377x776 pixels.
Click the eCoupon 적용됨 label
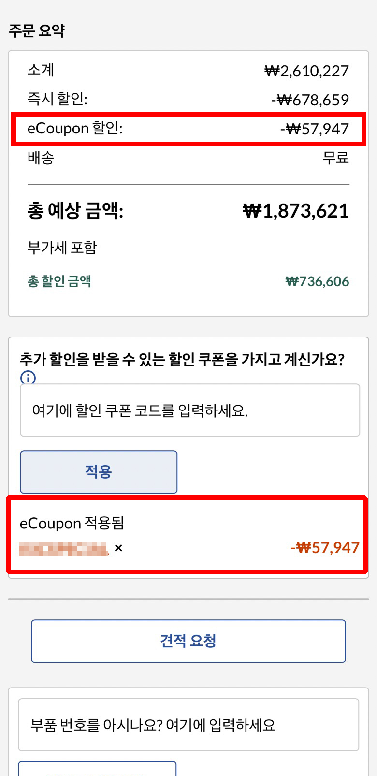(72, 523)
